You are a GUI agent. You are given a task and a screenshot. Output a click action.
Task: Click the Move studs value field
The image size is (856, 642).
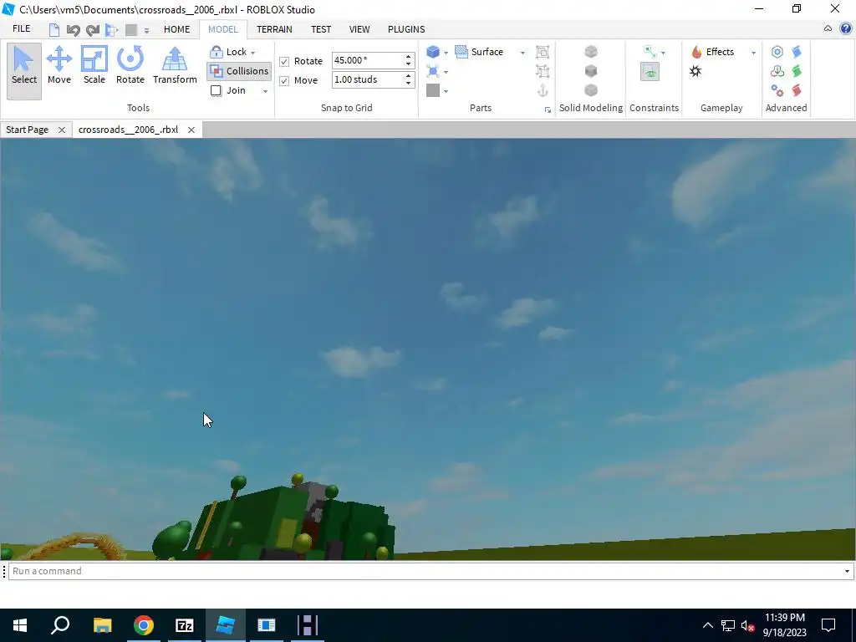(368, 79)
